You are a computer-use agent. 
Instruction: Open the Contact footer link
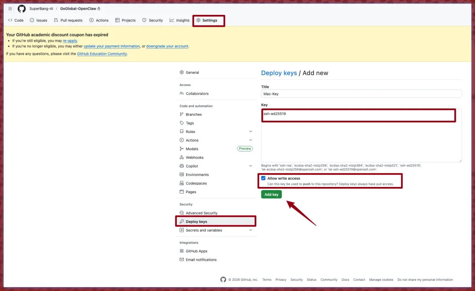point(359,280)
